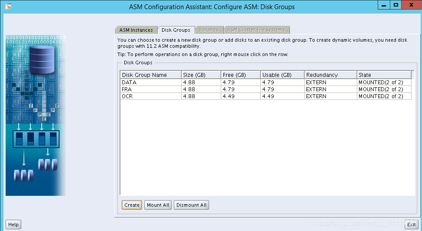The image size is (422, 231).
Task: Click the Oracle application icon in title bar
Action: tap(8, 7)
